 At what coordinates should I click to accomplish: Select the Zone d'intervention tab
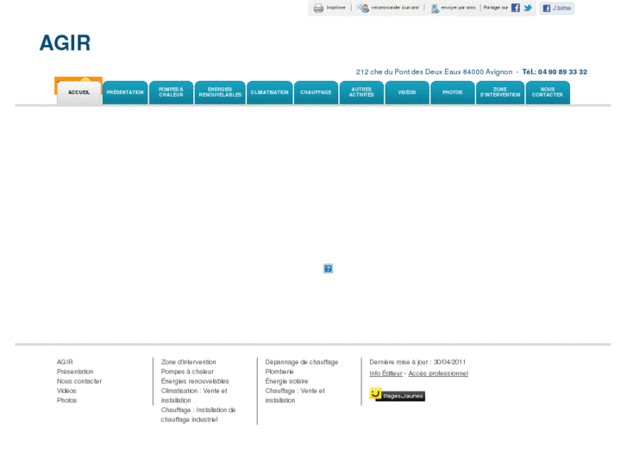click(500, 92)
